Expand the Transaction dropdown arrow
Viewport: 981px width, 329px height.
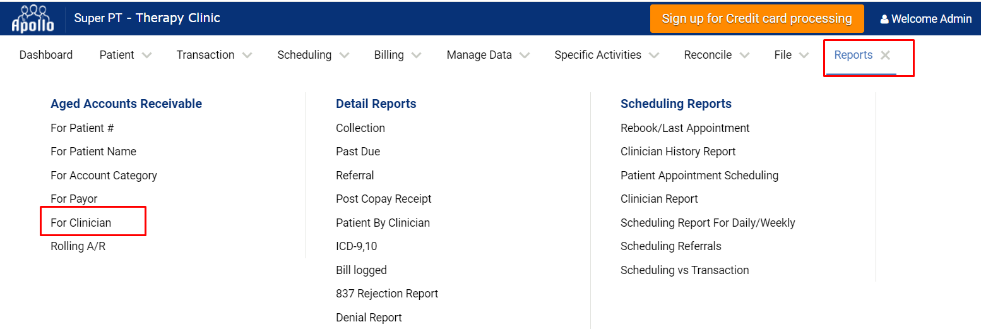(x=247, y=56)
